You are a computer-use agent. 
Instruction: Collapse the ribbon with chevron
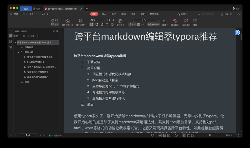[239, 14]
